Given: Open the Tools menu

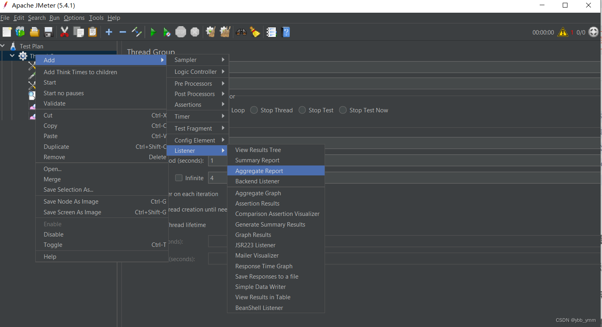Looking at the screenshot, I should [96, 18].
